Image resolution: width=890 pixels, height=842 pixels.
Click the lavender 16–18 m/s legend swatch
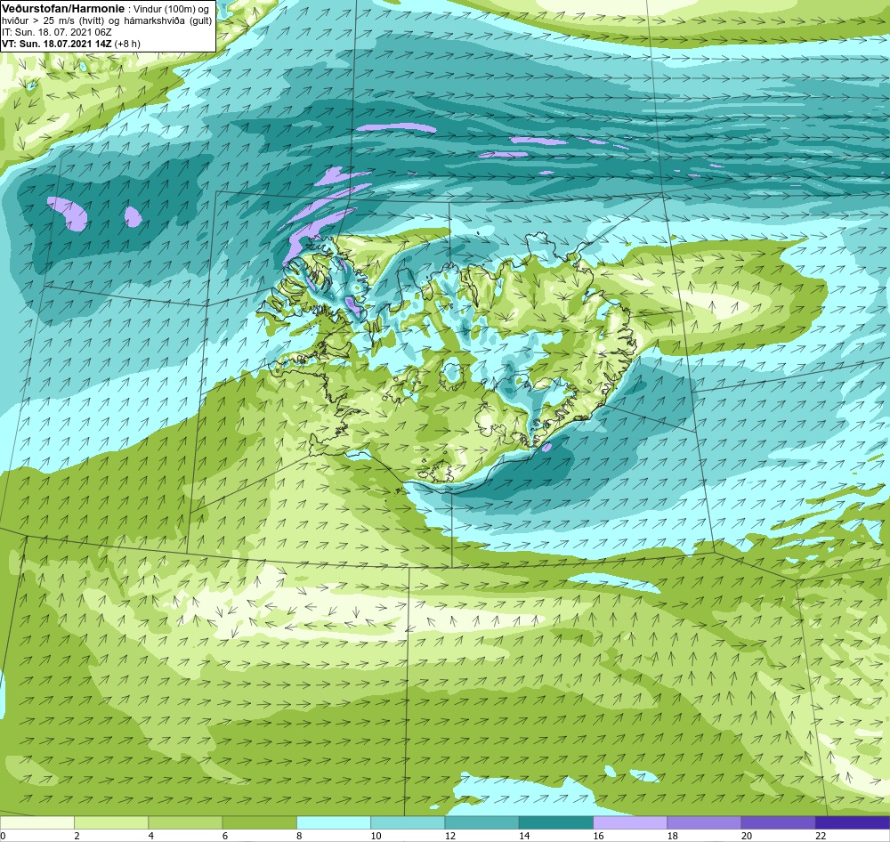[630, 822]
